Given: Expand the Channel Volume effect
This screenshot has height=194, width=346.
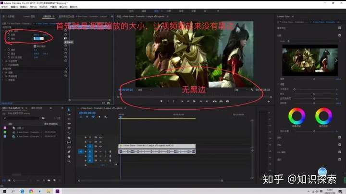Looking at the screenshot, I should pyautogui.click(x=3, y=76).
